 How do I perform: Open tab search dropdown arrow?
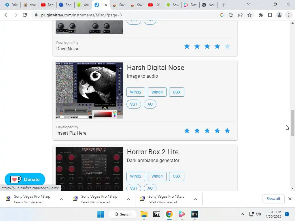pyautogui.click(x=249, y=4)
